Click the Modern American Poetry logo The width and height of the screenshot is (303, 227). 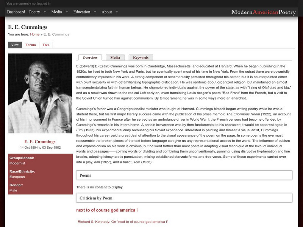point(264,12)
